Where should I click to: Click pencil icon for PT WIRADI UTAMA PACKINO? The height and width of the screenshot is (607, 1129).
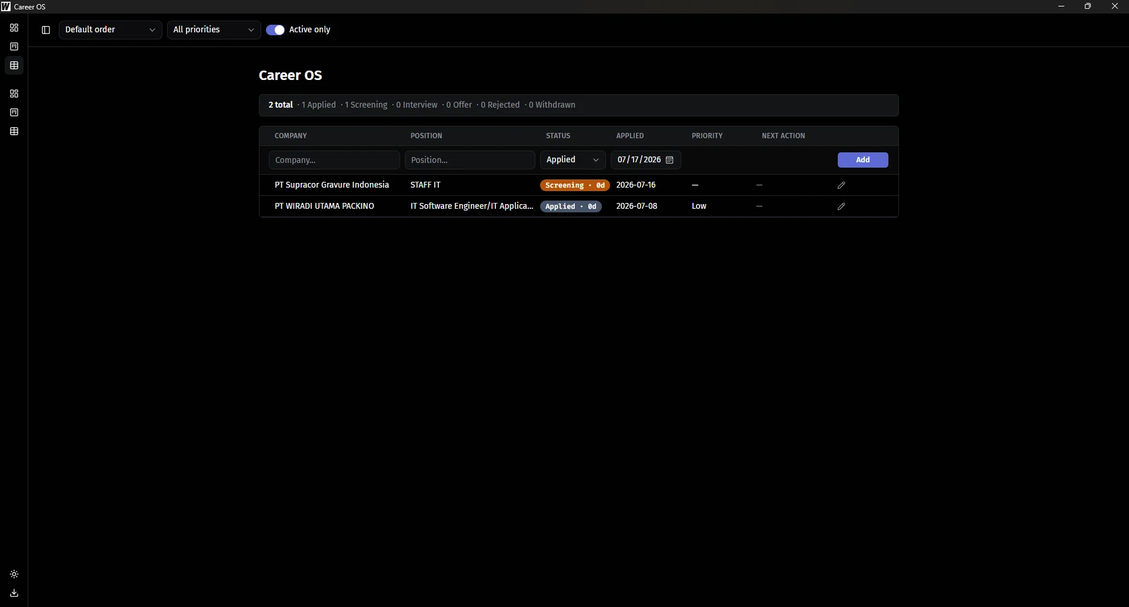coord(841,206)
